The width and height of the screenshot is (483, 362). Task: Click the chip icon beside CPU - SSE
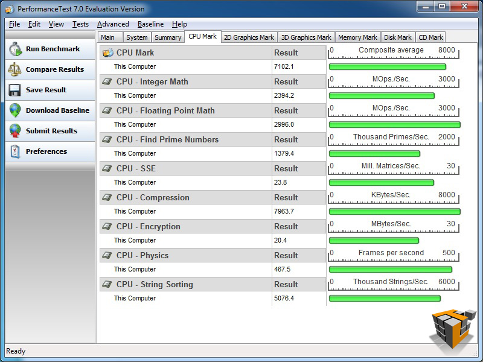tap(107, 168)
